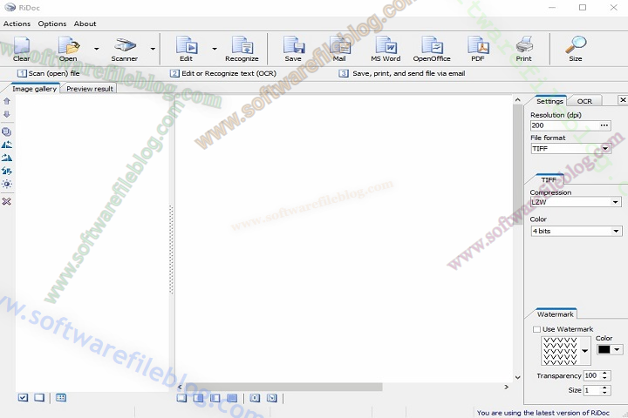The image size is (628, 418).
Task: Export to MS Word icon
Action: (386, 47)
